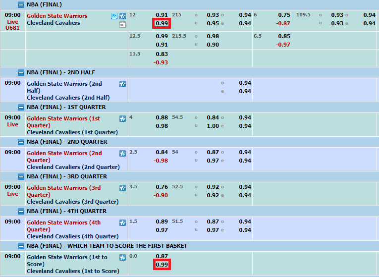Add the 1st to Score match to favorites

point(122,257)
